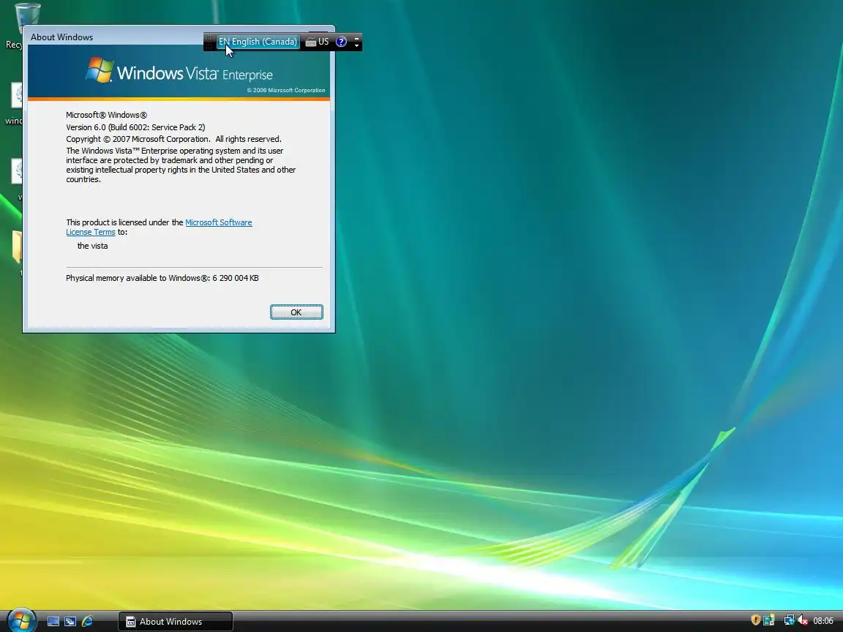
Task: Open the US keyboard layout selector
Action: 317,42
